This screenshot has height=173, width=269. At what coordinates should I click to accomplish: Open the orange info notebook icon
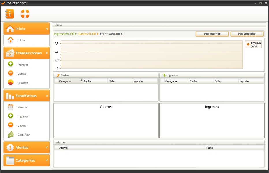pyautogui.click(x=10, y=14)
